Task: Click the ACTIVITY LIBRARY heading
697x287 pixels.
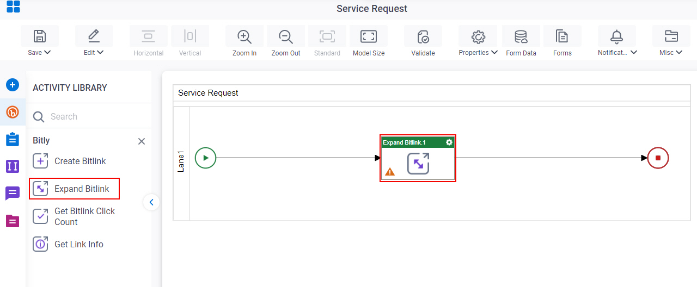Action: point(70,88)
